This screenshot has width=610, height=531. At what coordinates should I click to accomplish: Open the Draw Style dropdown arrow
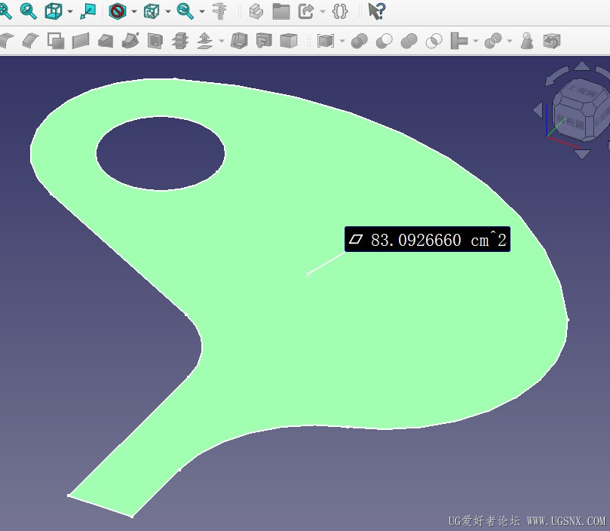tap(70, 11)
